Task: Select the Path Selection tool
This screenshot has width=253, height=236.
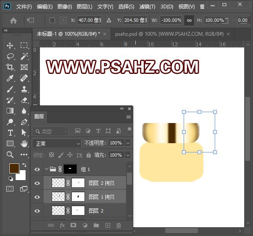Action: pyautogui.click(x=24, y=133)
